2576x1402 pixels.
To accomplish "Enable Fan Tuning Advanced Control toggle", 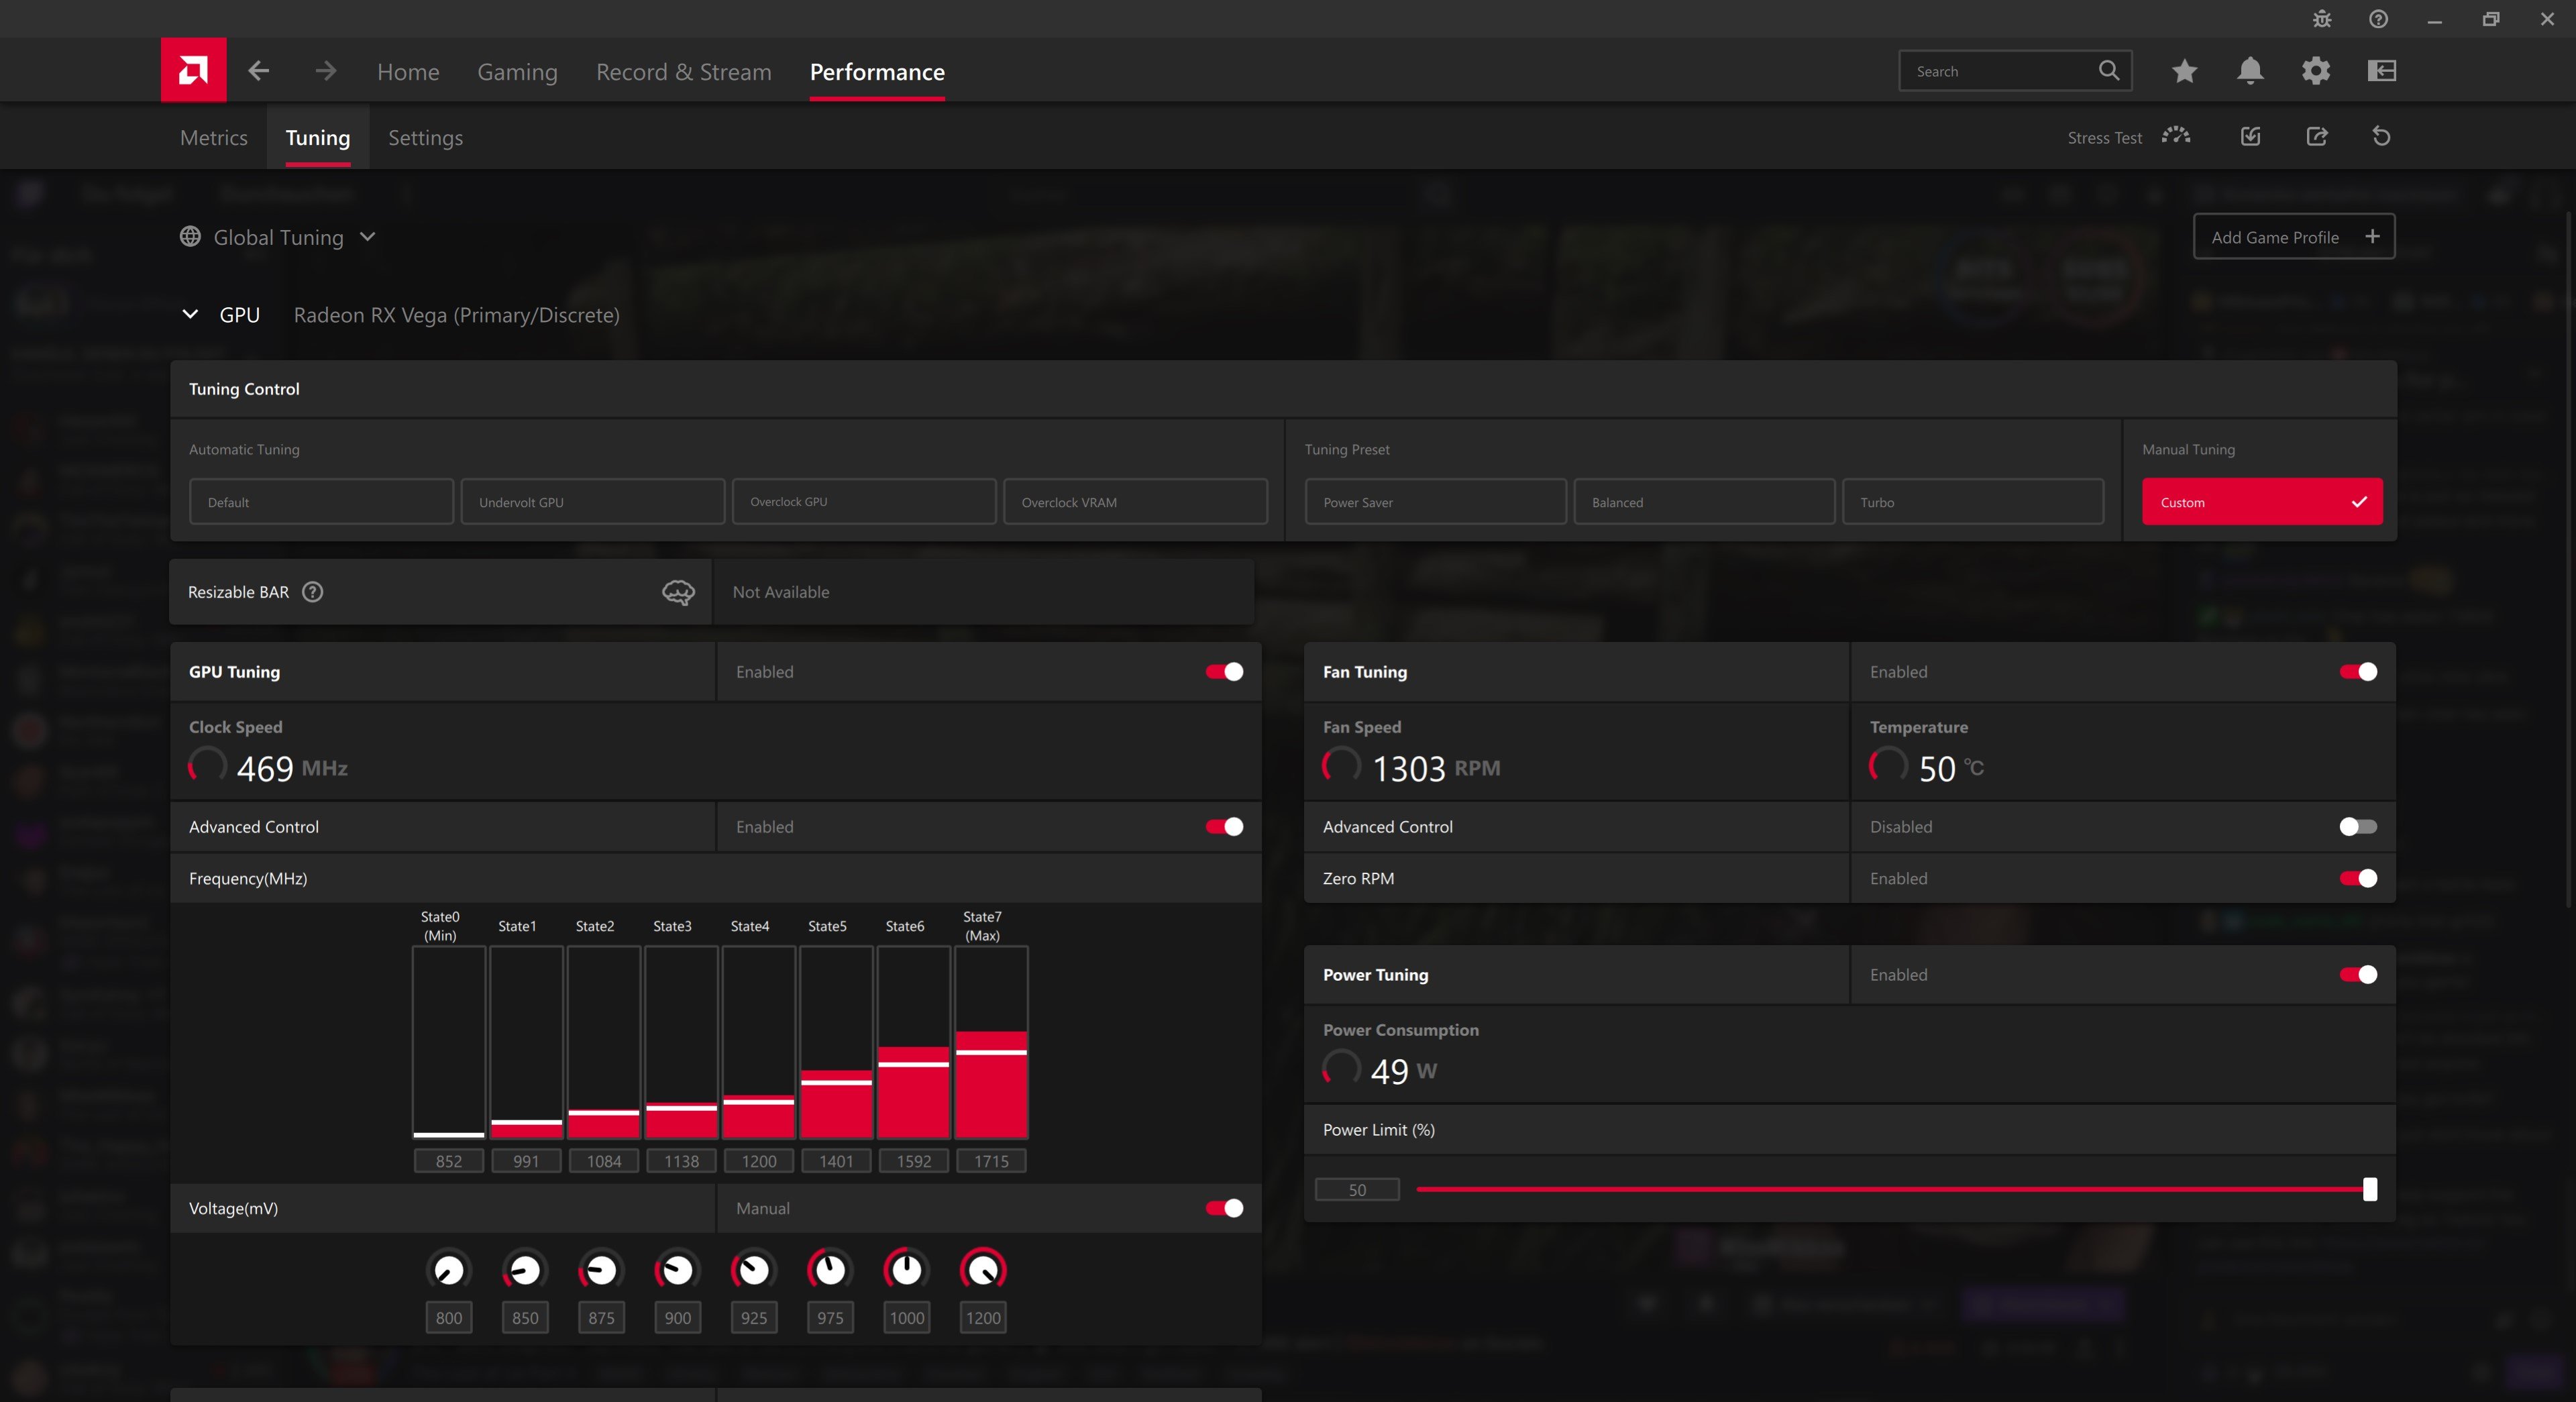I will (x=2357, y=827).
